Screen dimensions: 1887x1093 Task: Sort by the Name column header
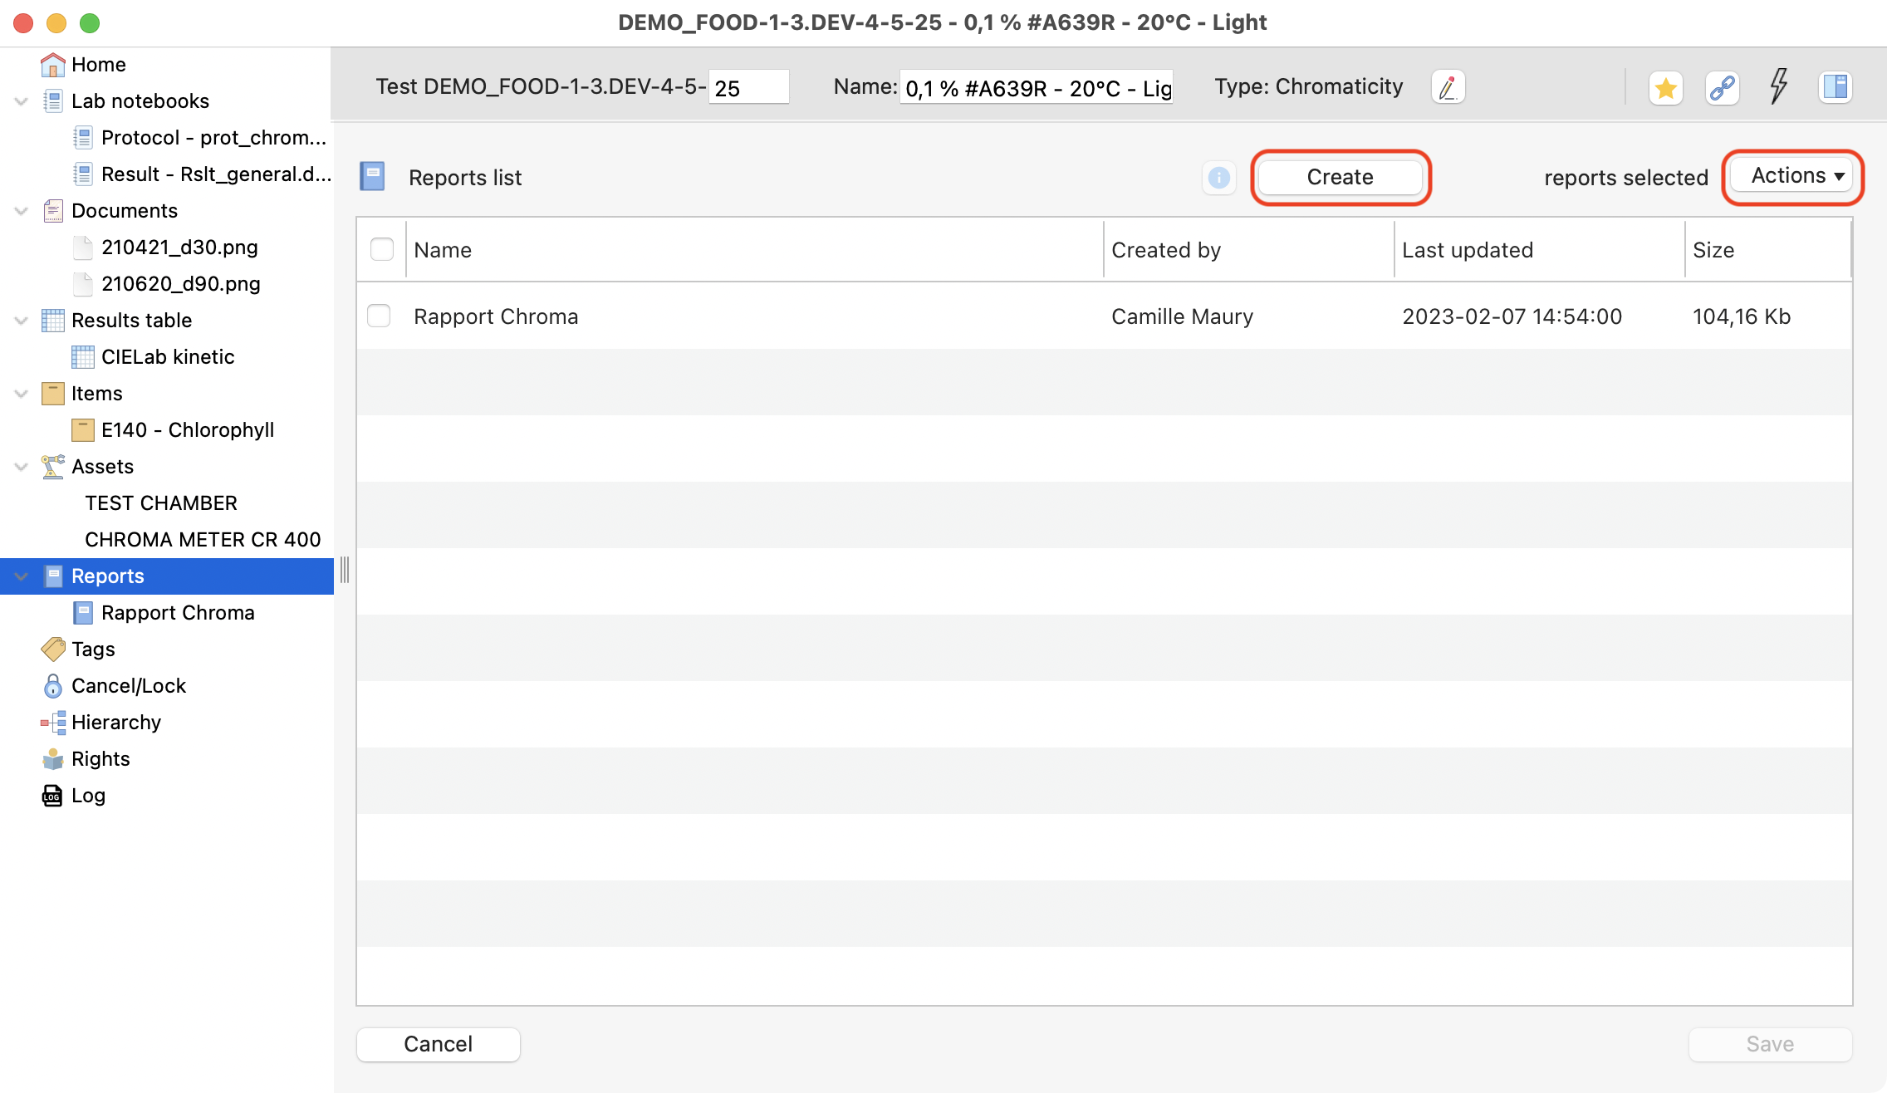[754, 250]
